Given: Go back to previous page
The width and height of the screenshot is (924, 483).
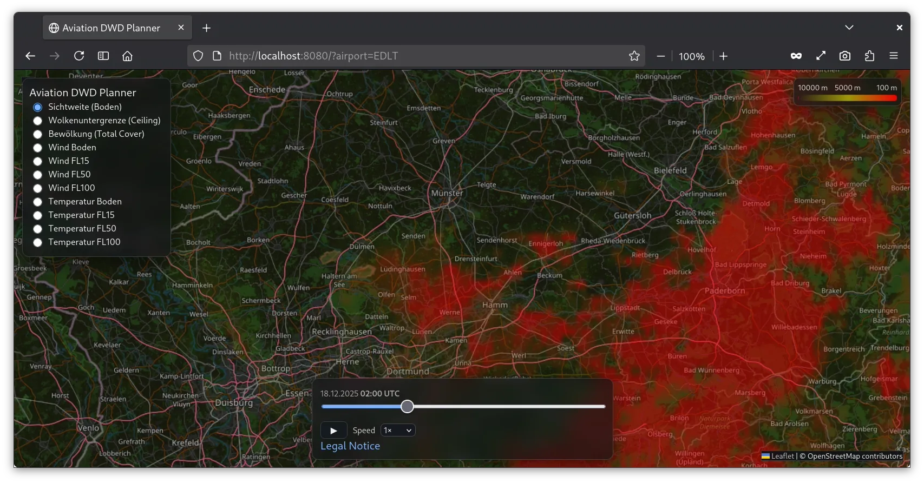Looking at the screenshot, I should [x=30, y=56].
